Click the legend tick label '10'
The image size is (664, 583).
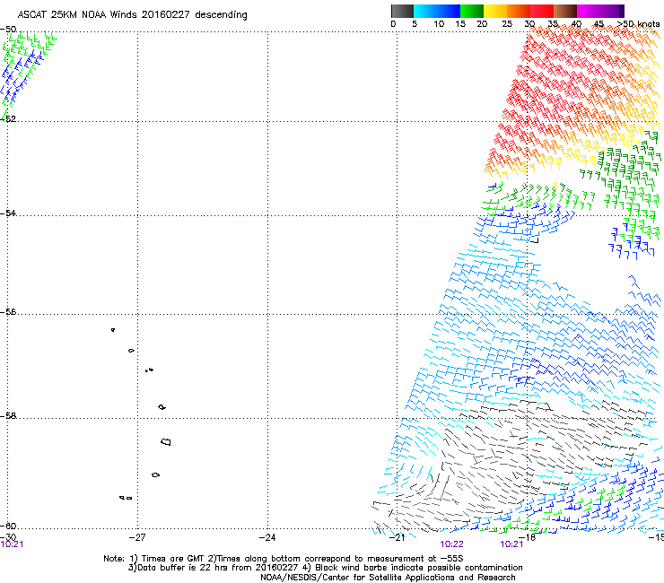tap(439, 24)
